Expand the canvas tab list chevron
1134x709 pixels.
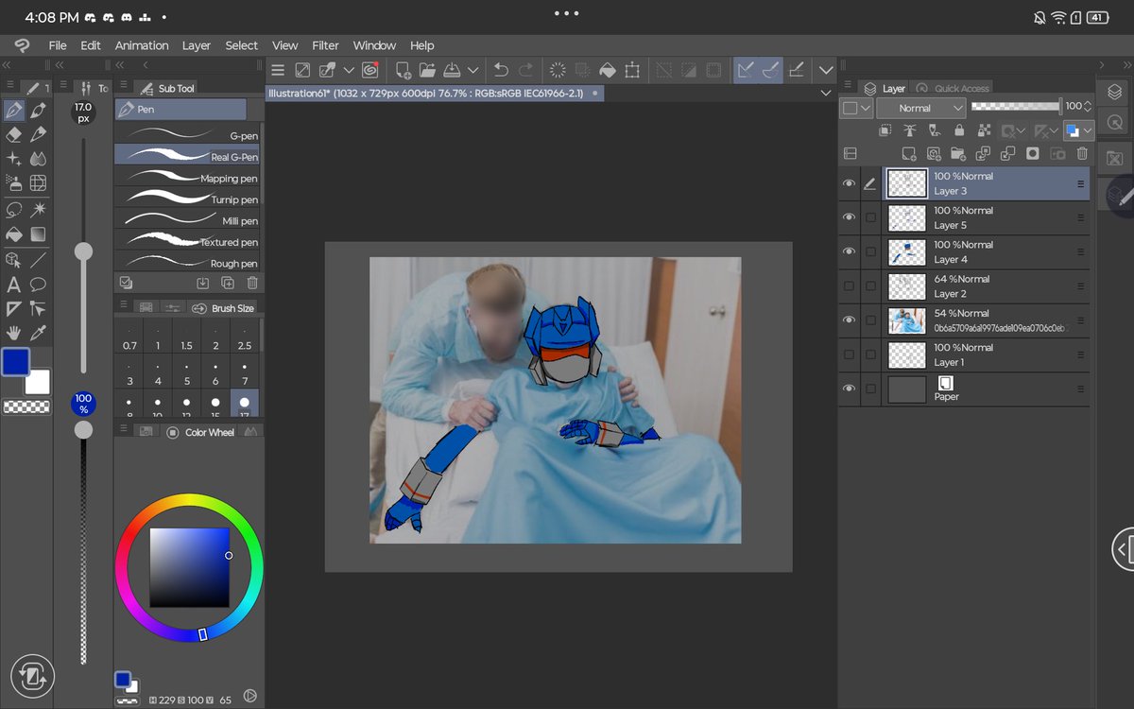826,94
